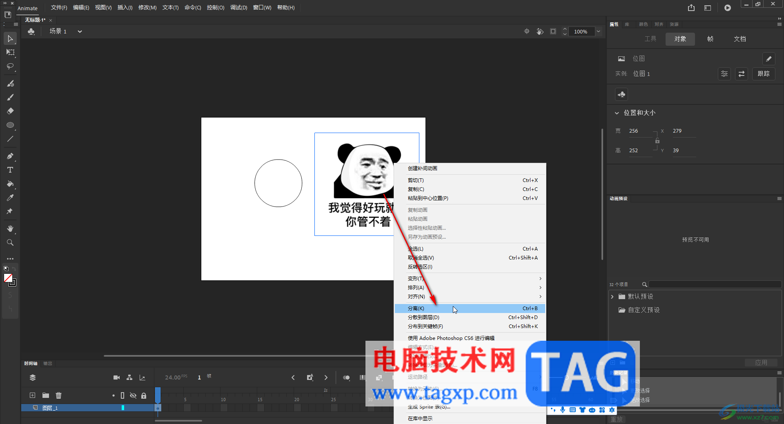Open bitmap properties sliders icon
This screenshot has height=424, width=784.
pyautogui.click(x=724, y=74)
